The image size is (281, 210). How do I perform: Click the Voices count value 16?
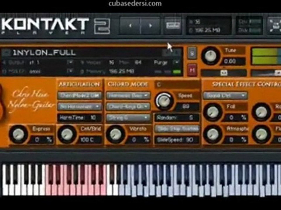[x=112, y=62]
